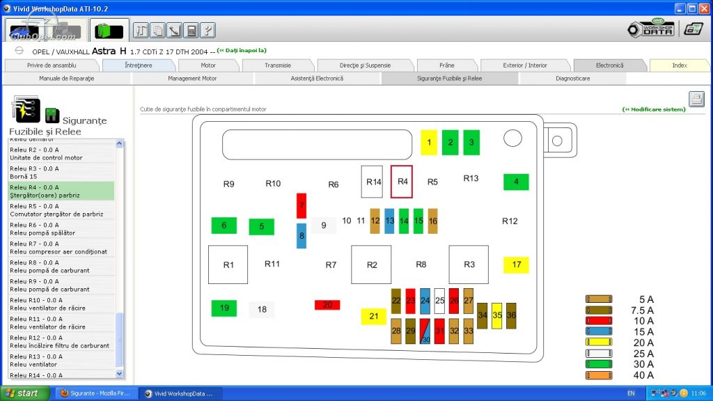
Task: Click the 'Modificare sistem' link
Action: point(653,109)
